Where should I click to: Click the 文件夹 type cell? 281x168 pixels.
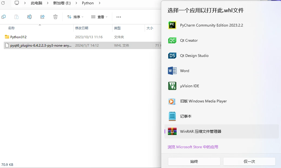coord(119,37)
